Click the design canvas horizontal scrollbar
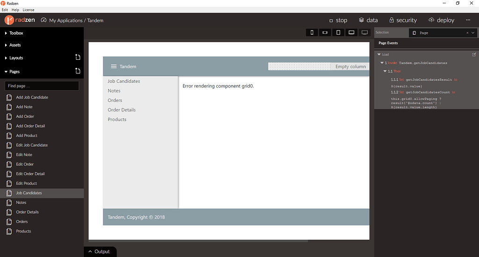Screen dimensions: 479x257 198,241
